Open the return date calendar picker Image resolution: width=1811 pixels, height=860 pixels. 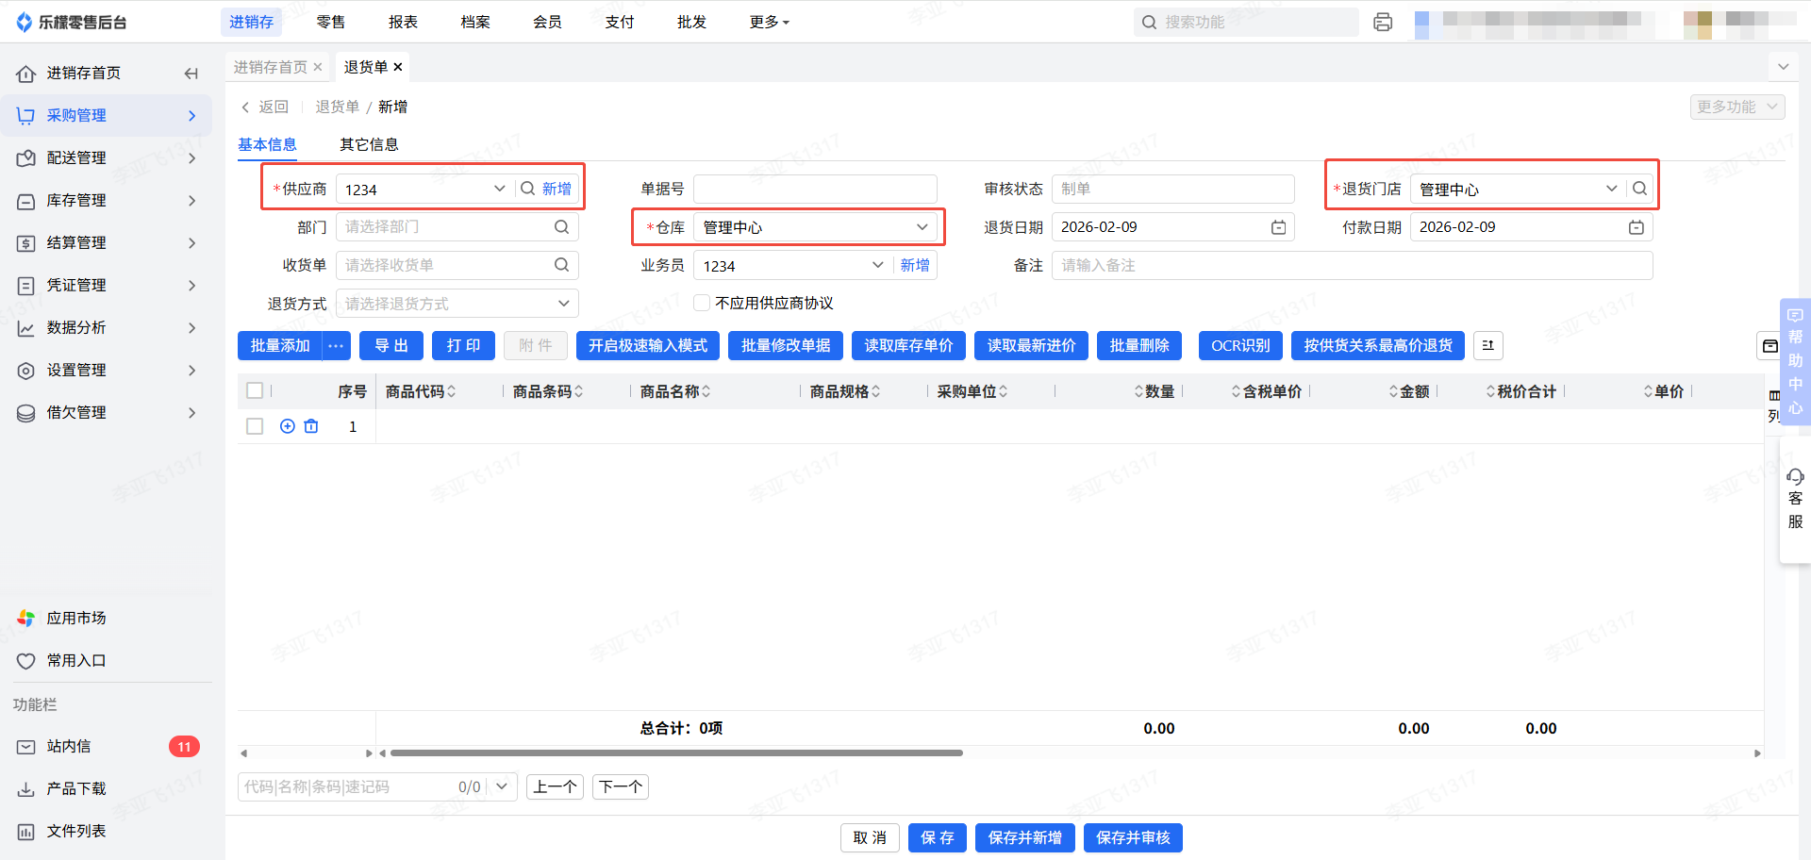(x=1278, y=227)
